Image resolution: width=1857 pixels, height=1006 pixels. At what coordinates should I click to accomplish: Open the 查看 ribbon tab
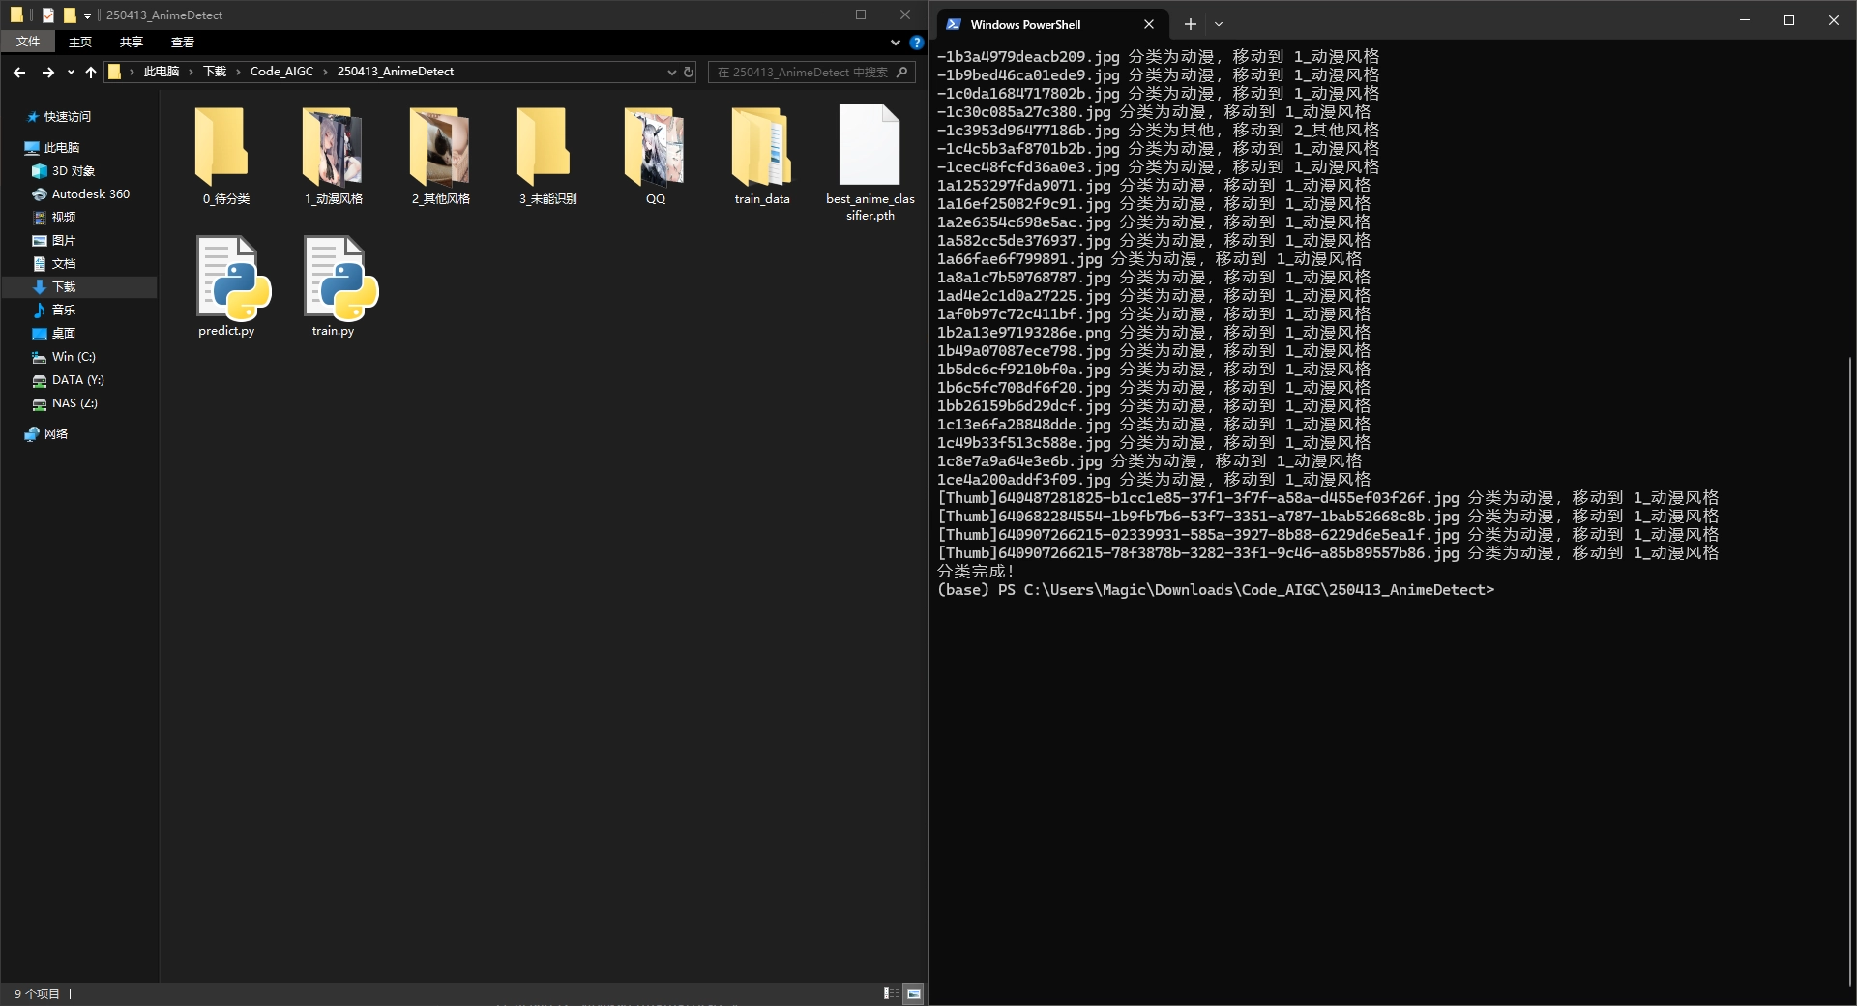[182, 43]
